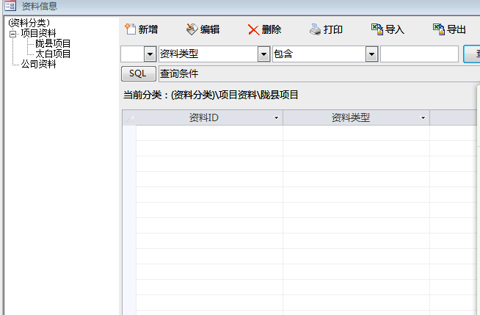The width and height of the screenshot is (480, 315).
Task: Open the 包含 condition dropdown arrow
Action: coord(371,54)
